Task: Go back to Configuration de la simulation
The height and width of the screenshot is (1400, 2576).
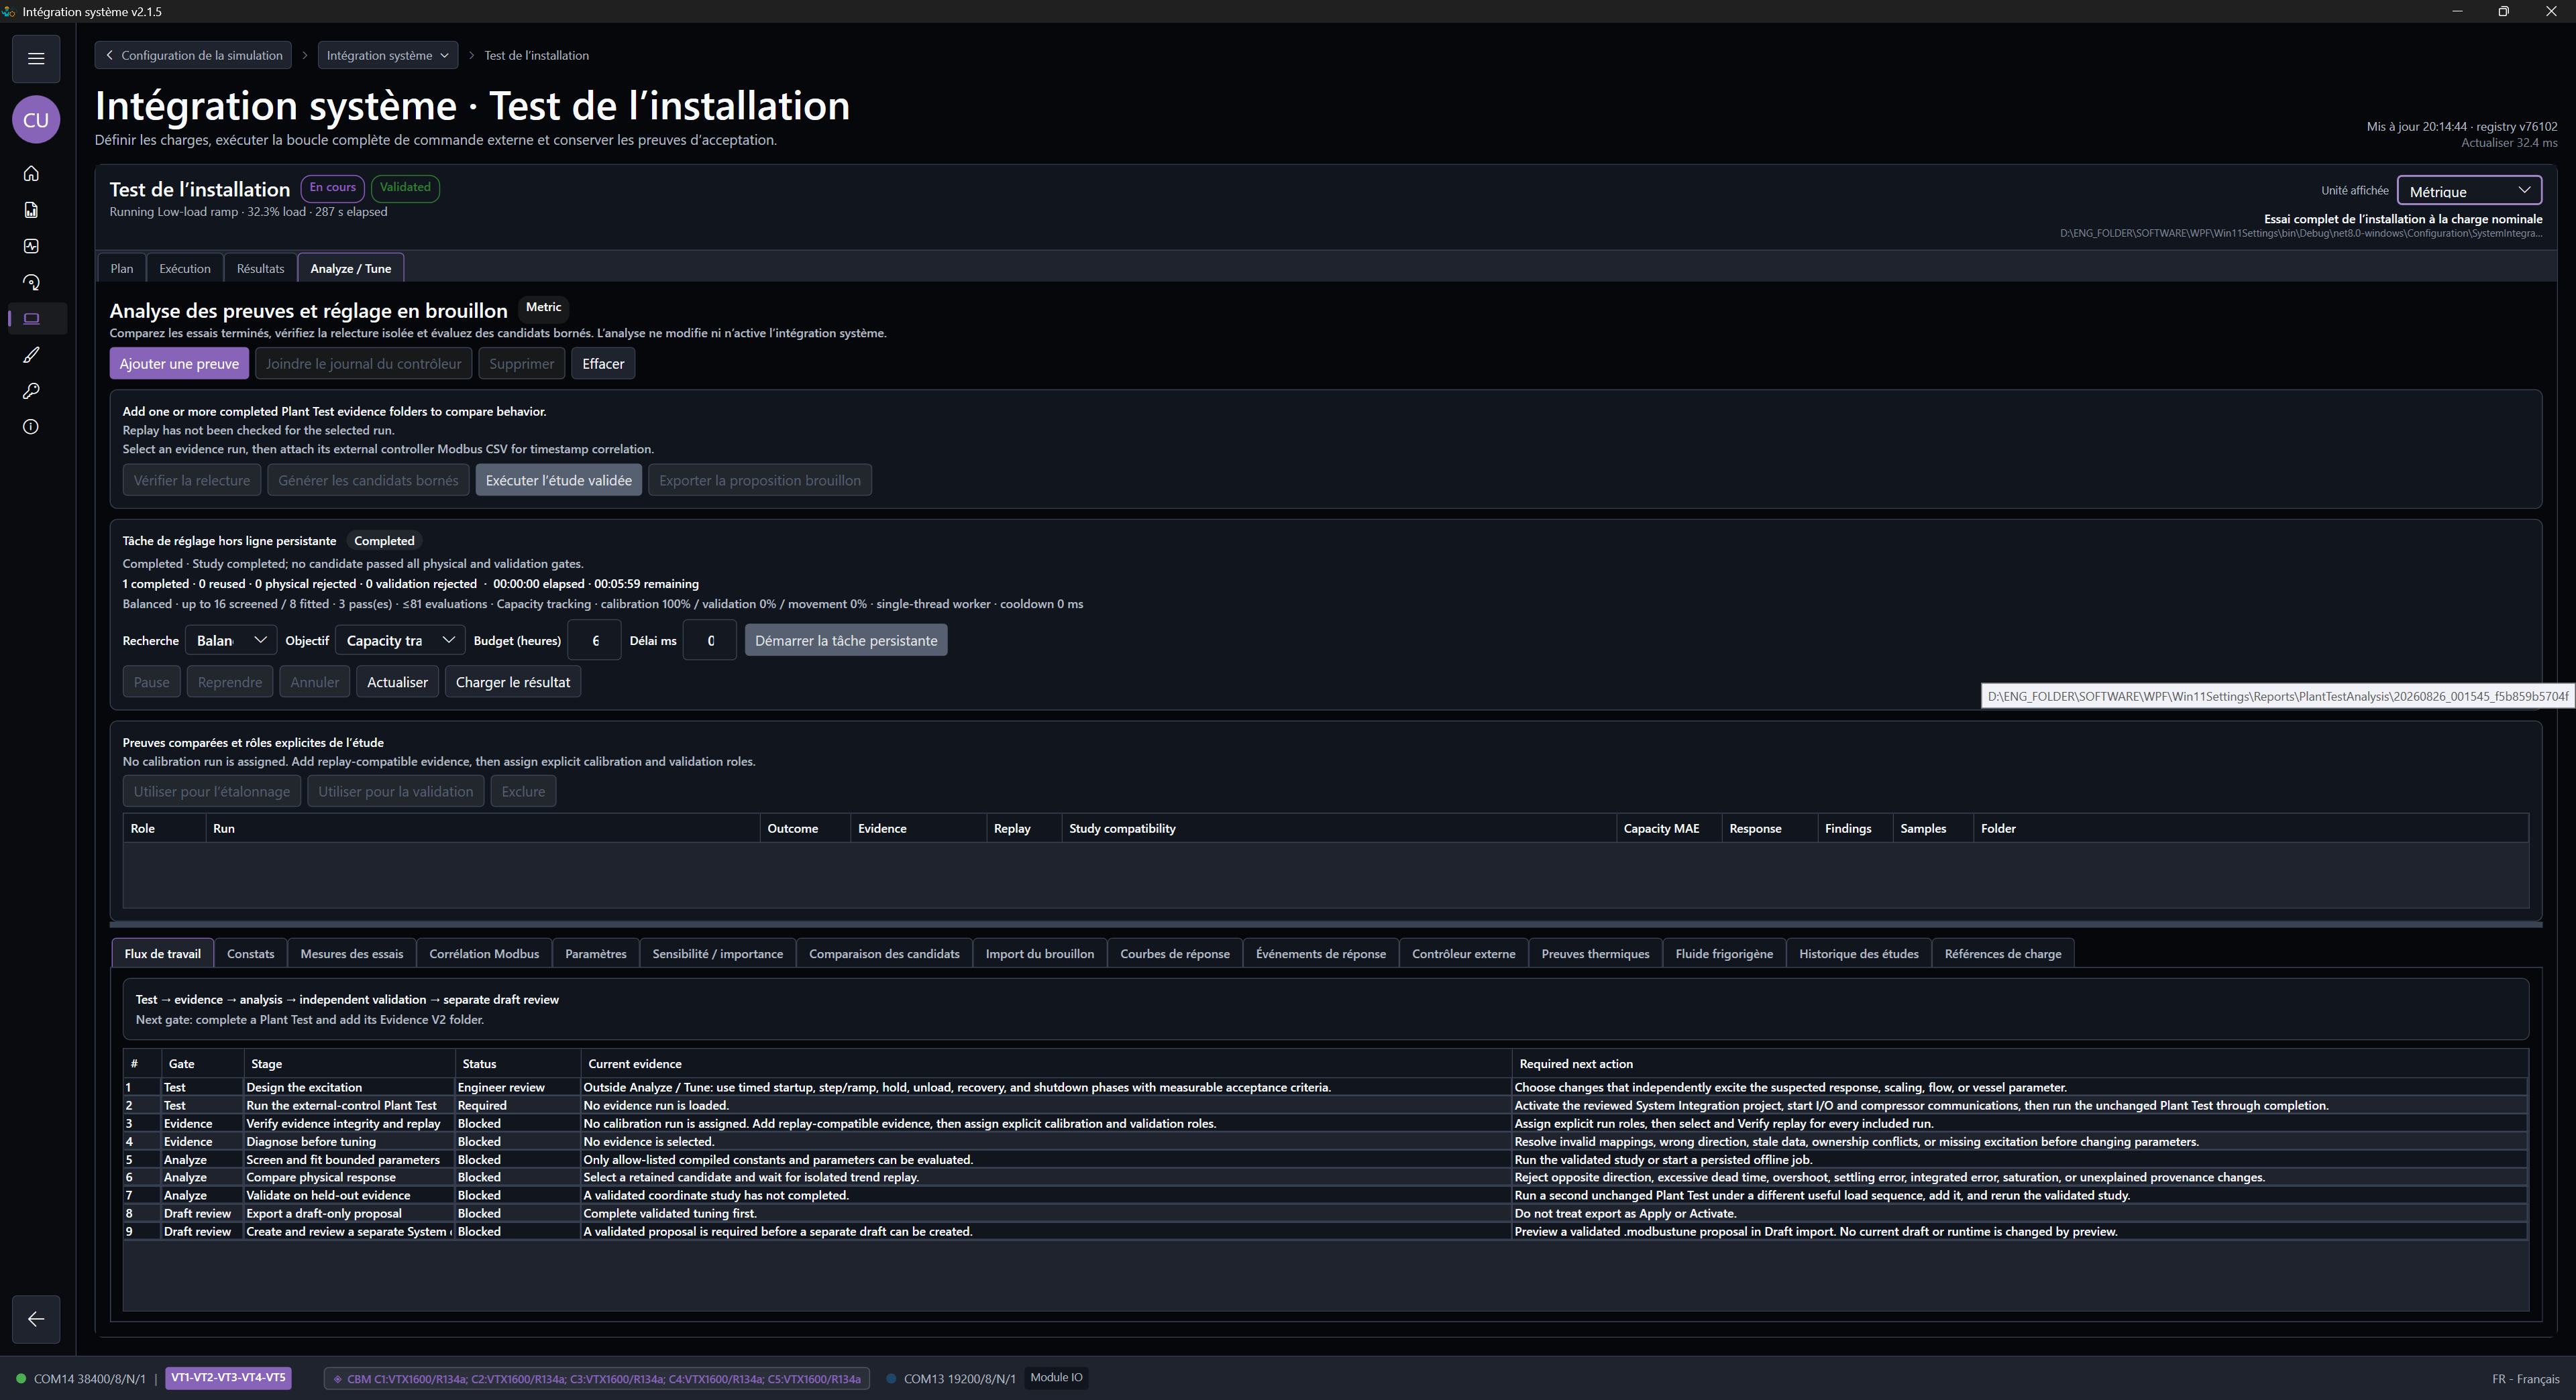Action: tap(194, 55)
